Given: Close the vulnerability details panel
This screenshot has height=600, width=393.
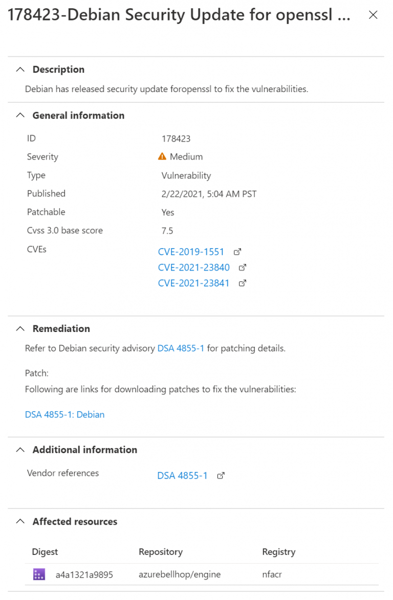Looking at the screenshot, I should pos(373,15).
